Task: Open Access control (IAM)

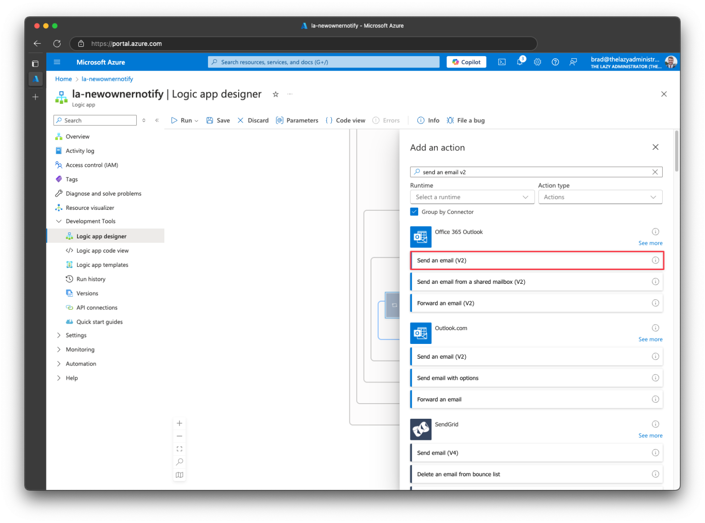Action: tap(91, 165)
